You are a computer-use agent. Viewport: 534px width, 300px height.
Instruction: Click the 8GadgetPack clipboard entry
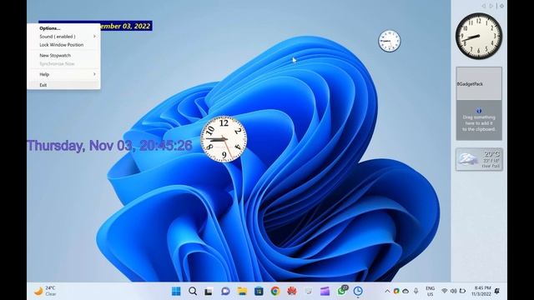click(479, 83)
